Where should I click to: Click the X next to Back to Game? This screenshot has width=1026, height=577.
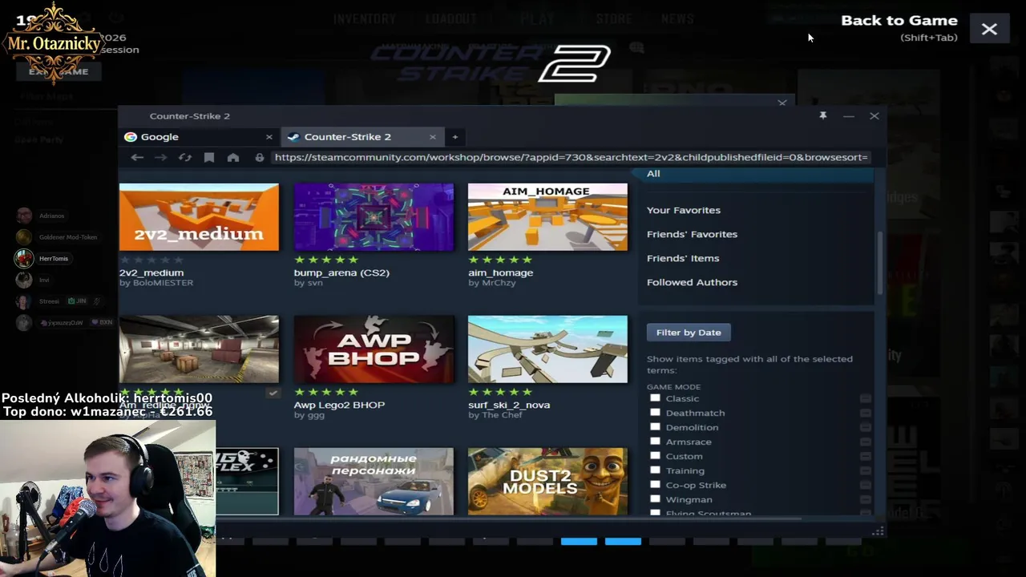point(989,30)
